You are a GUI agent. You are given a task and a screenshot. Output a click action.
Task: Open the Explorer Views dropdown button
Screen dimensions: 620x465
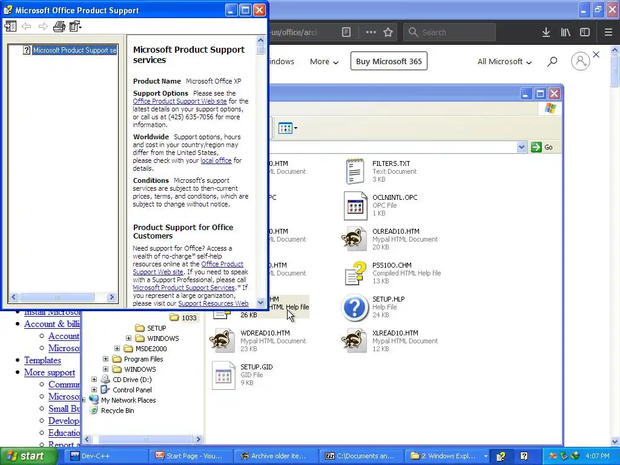tap(288, 128)
